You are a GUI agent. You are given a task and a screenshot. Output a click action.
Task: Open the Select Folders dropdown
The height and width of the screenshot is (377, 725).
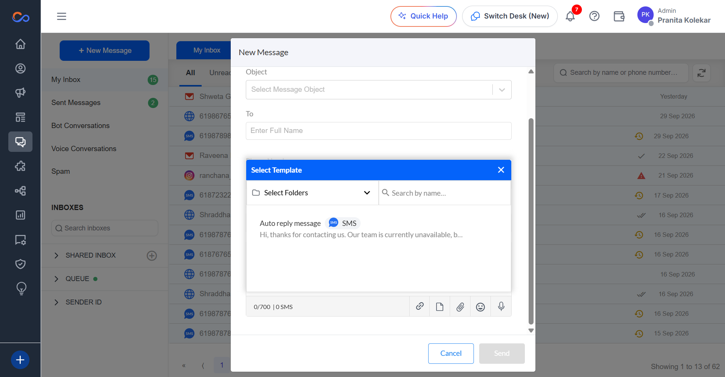pyautogui.click(x=312, y=193)
